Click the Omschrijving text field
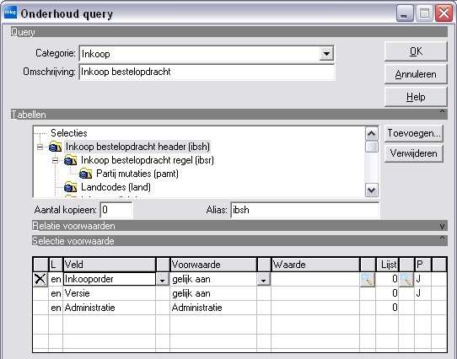The height and width of the screenshot is (359, 457). 207,72
